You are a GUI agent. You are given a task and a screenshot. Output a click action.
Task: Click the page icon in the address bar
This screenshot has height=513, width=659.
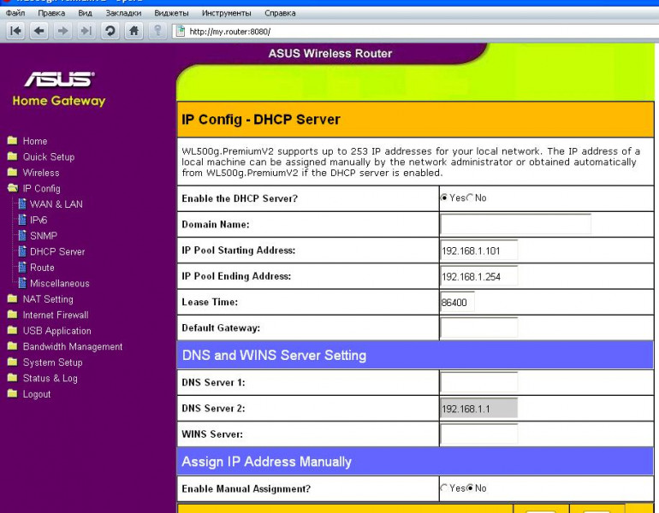point(181,31)
